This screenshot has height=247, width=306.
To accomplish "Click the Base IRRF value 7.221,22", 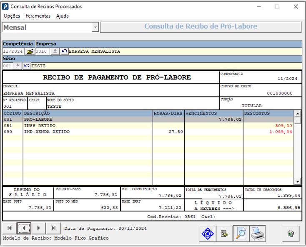I will point(170,208).
